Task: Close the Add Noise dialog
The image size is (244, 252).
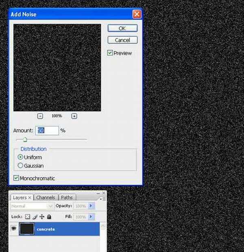Action: pyautogui.click(x=137, y=14)
